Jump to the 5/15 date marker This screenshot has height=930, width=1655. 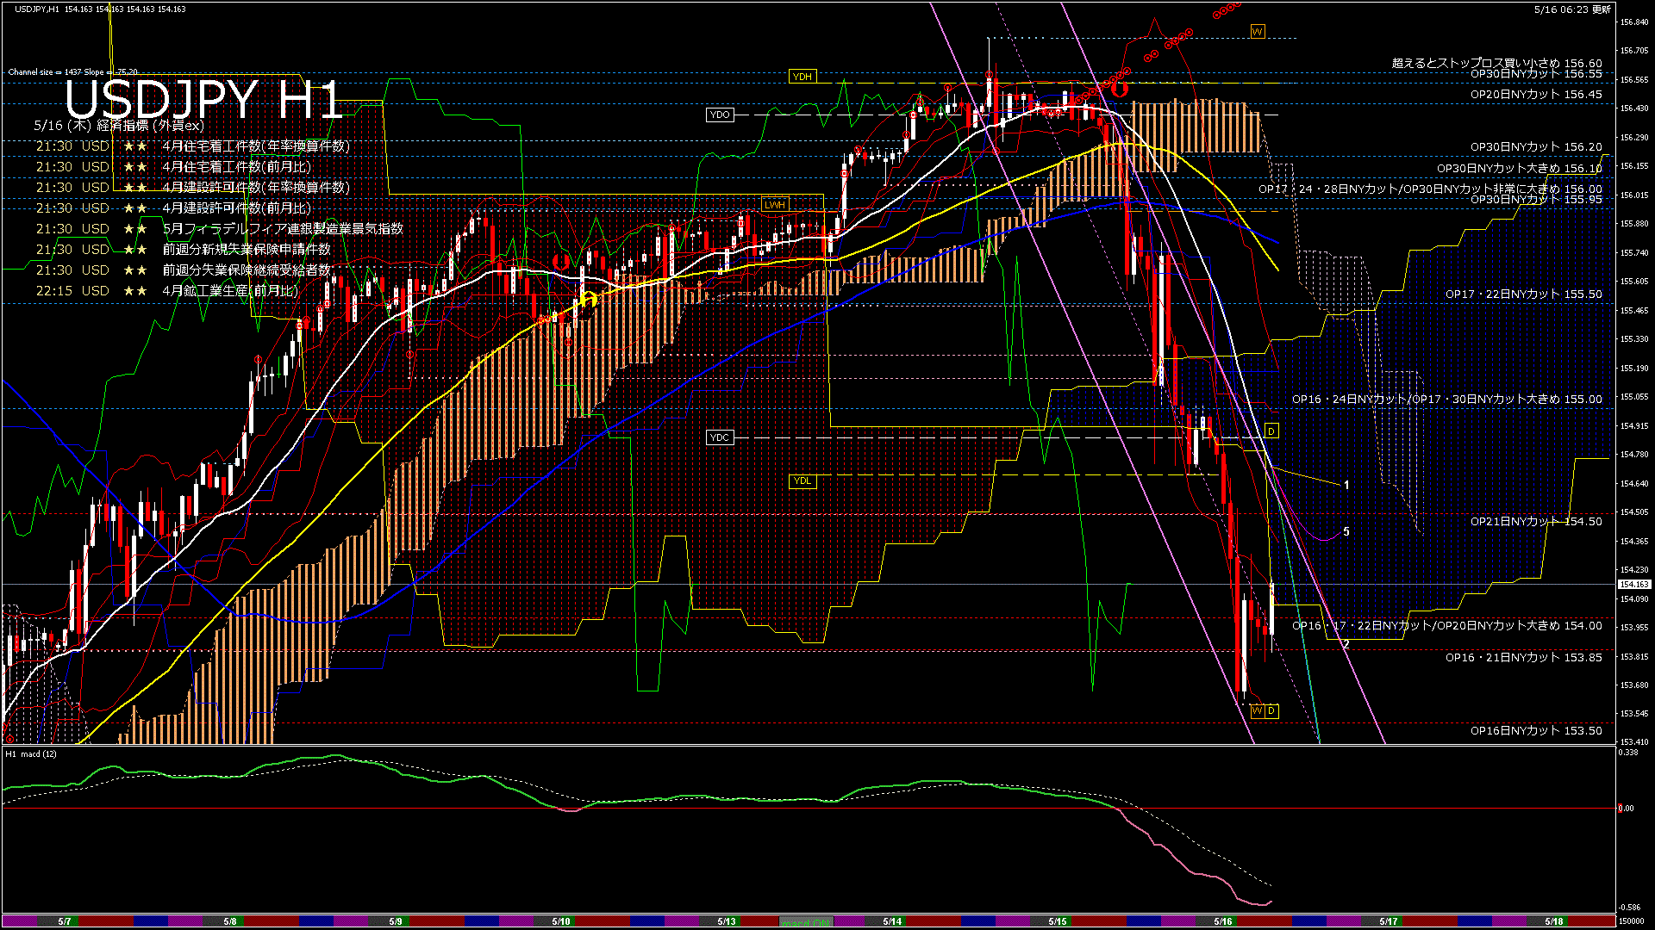pos(1058,921)
